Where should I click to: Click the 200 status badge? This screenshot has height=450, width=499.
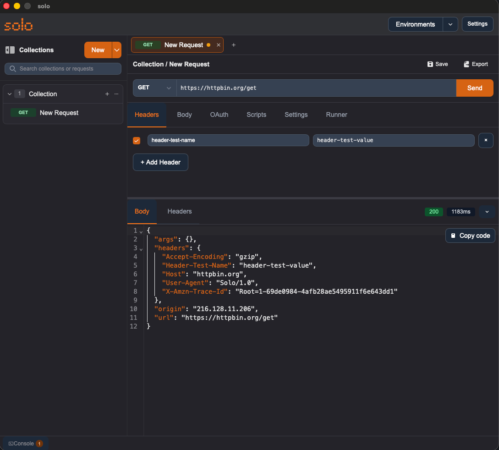coord(433,212)
